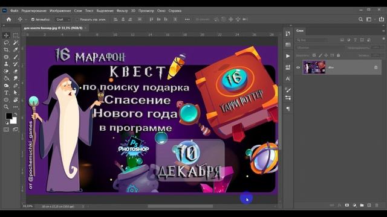Select the Path Selection arrow tool
Image resolution: width=387 pixels, height=217 pixels.
pyautogui.click(x=16, y=93)
